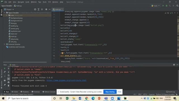Open Run panel settings gear

click(174, 65)
